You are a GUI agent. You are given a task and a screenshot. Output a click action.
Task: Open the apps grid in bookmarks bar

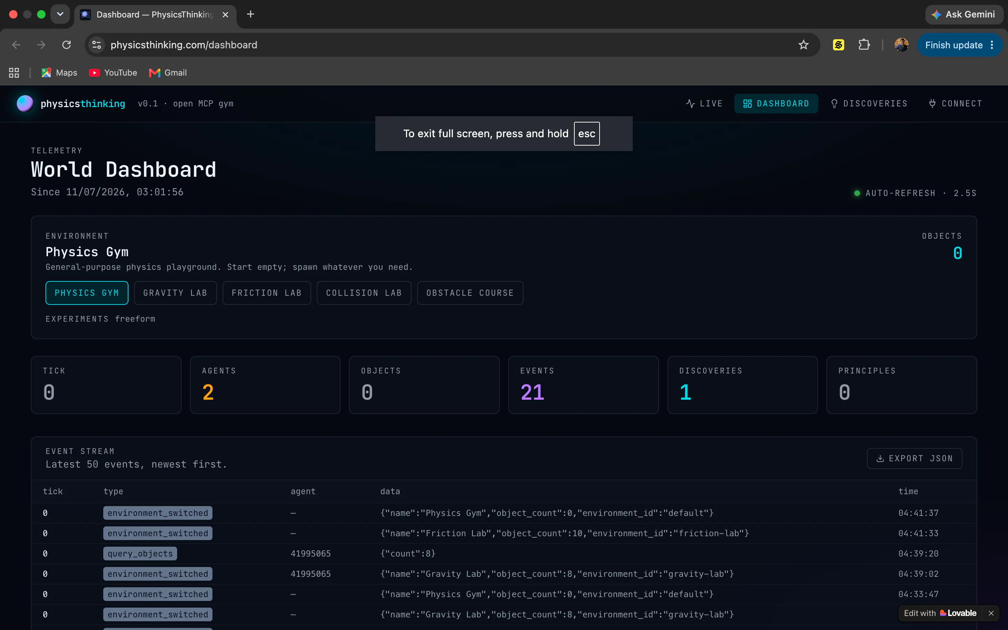14,73
